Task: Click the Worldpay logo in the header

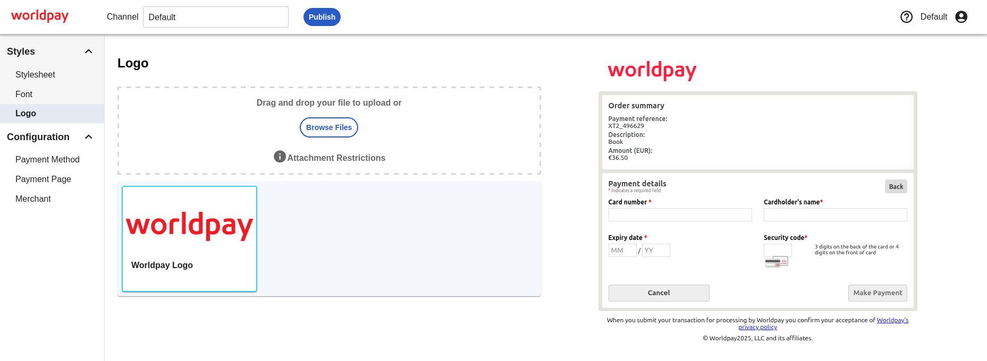Action: [x=40, y=16]
